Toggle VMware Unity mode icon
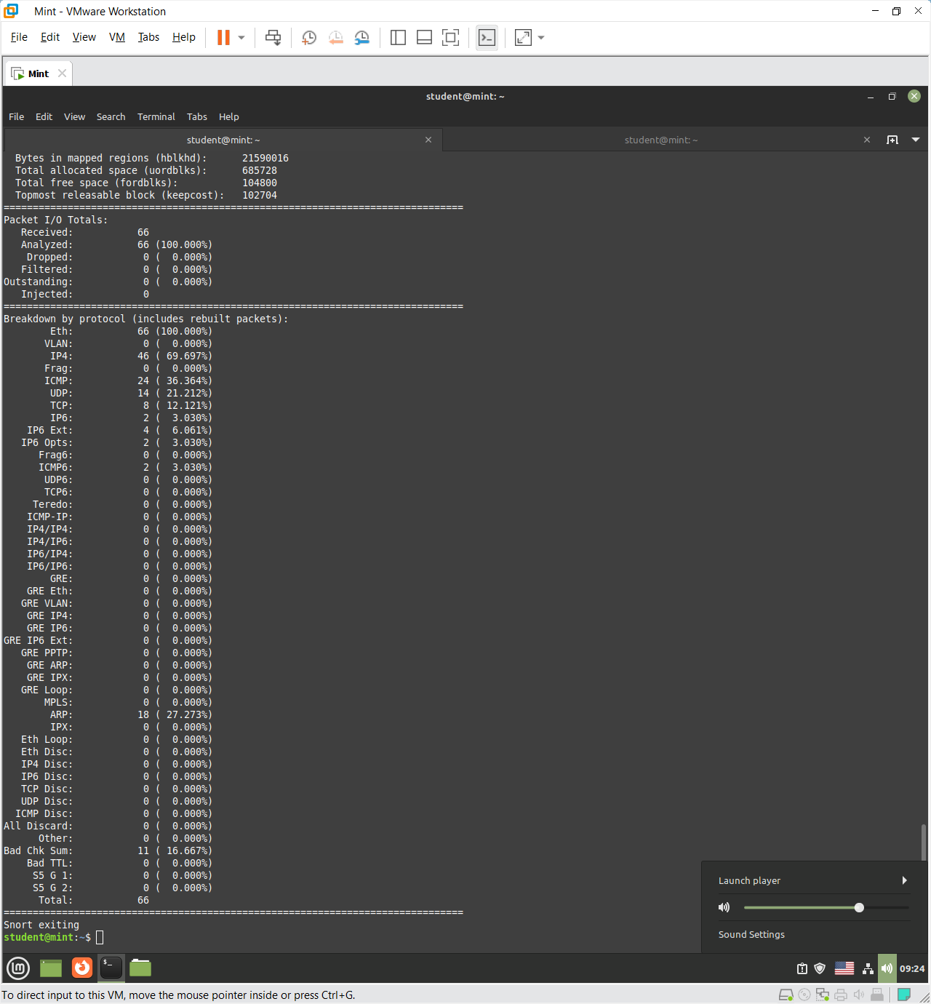This screenshot has height=1004, width=931. pos(523,38)
